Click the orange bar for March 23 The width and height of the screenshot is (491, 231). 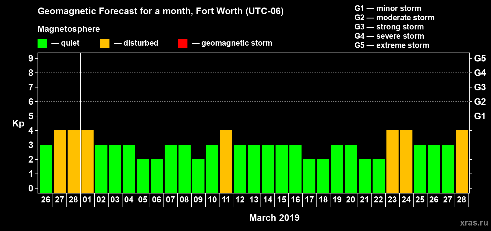(x=393, y=161)
